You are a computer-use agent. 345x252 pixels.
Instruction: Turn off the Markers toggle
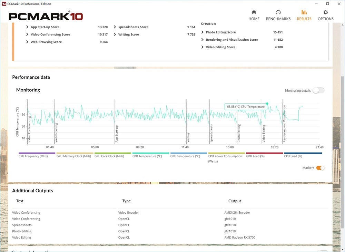coord(320,168)
